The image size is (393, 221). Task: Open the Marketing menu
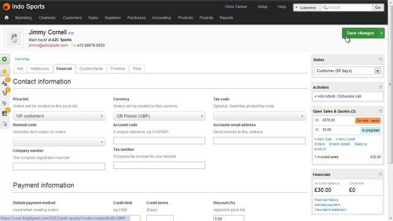pos(23,18)
